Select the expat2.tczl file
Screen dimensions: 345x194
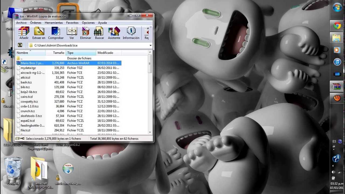(68, 121)
